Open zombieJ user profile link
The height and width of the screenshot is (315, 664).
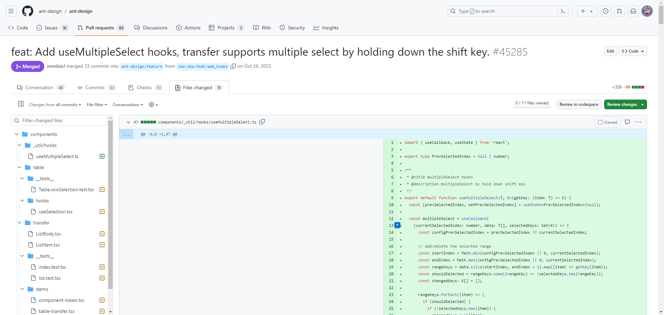tap(56, 66)
